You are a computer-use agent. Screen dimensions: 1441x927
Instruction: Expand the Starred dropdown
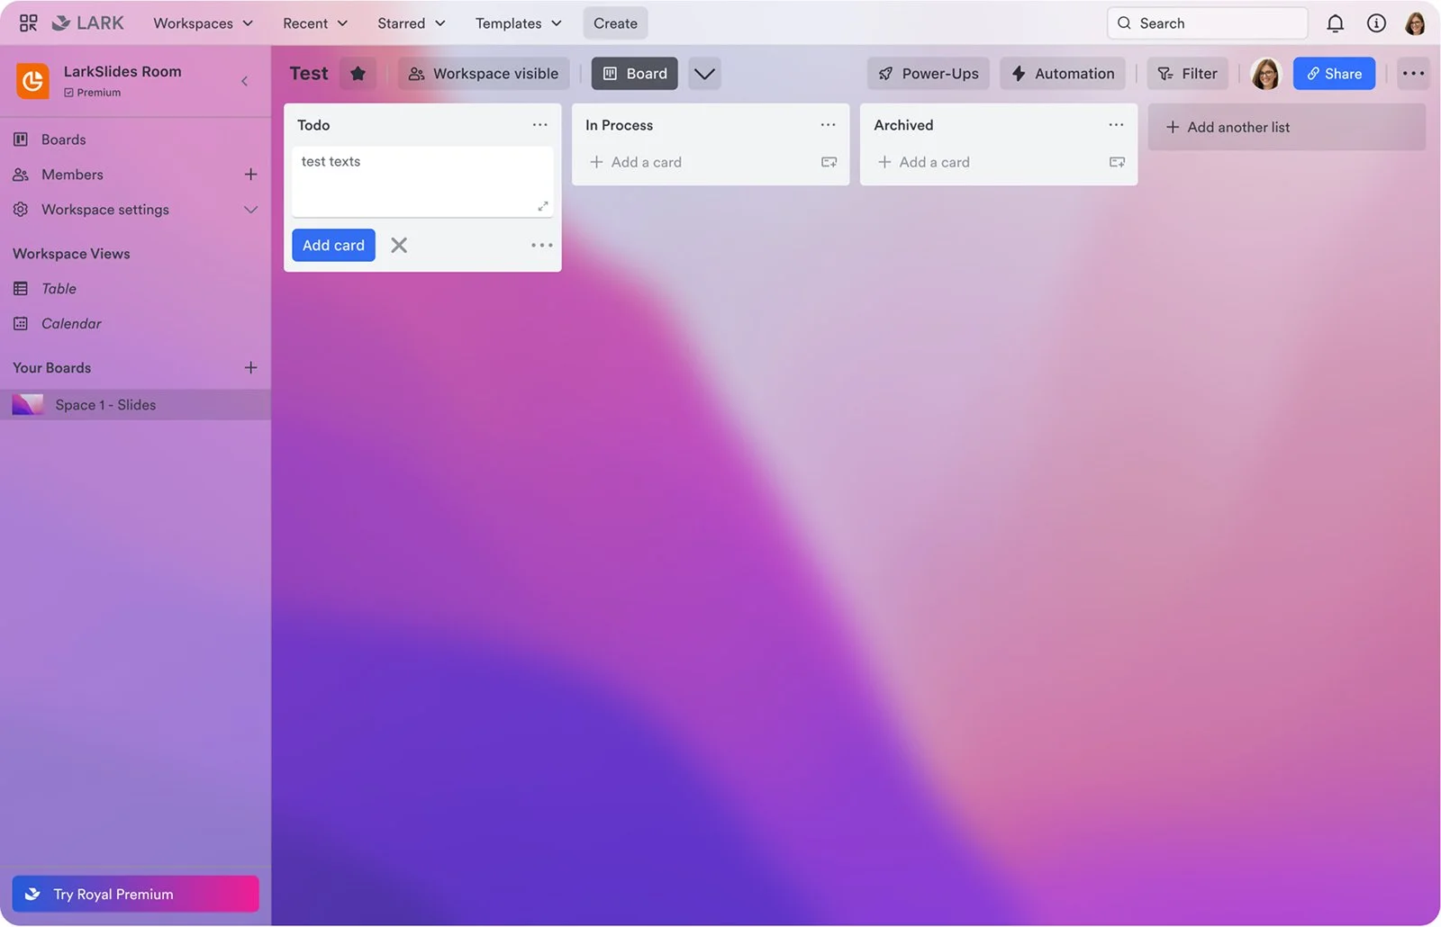click(x=412, y=23)
